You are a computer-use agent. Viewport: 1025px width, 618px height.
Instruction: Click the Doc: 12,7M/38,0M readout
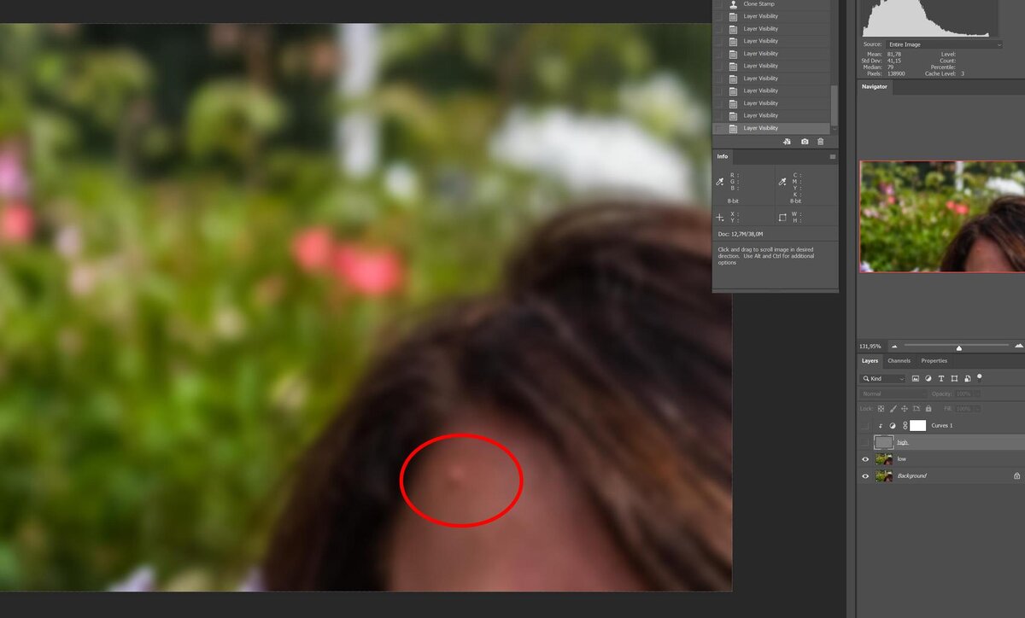741,233
